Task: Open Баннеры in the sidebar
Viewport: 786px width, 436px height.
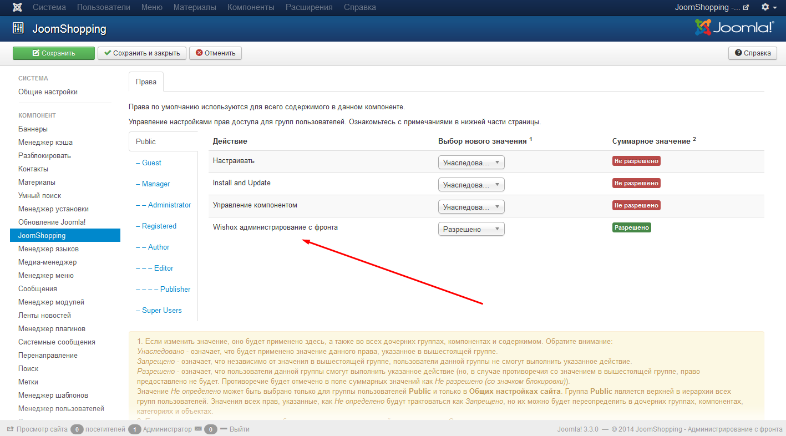Action: 33,129
